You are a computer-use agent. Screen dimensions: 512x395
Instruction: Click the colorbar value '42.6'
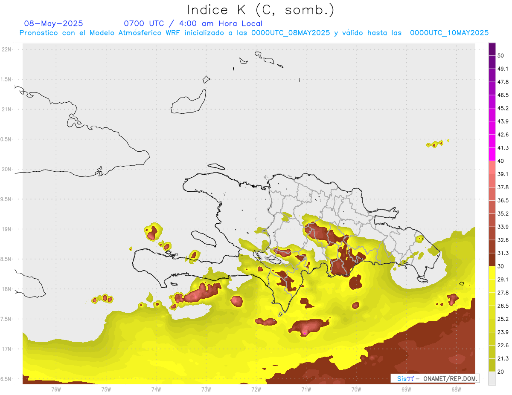(x=503, y=135)
